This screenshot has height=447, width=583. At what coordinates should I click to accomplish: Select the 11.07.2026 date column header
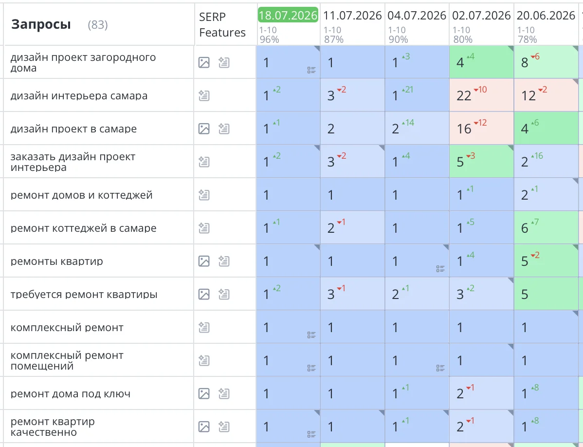click(352, 15)
